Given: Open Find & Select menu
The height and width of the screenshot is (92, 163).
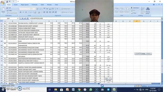Looking at the screenshot, I should point(148,10).
